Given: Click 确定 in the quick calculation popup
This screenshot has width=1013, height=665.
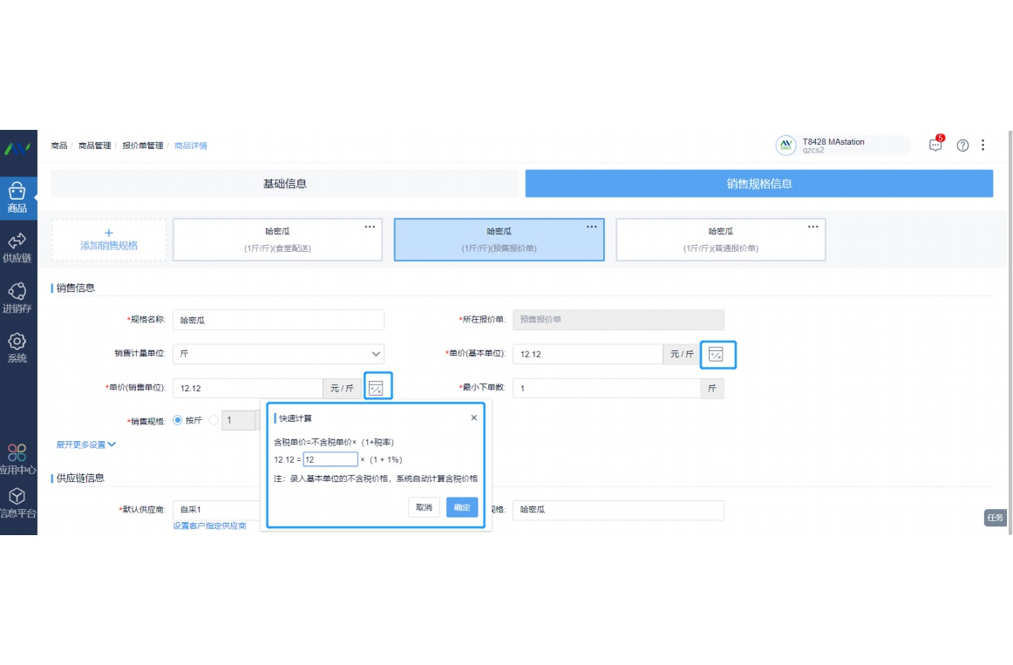Looking at the screenshot, I should pos(462,507).
